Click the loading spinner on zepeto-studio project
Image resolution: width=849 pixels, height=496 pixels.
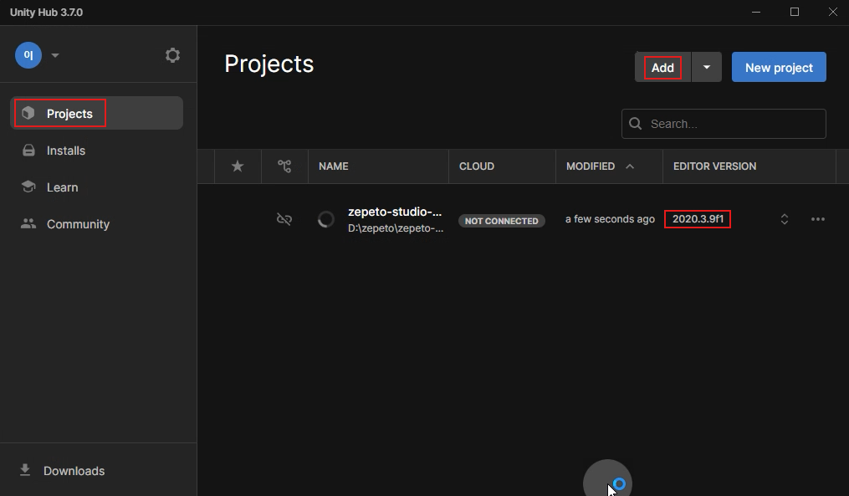(x=326, y=219)
